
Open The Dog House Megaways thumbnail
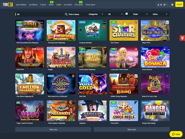click(x=61, y=30)
